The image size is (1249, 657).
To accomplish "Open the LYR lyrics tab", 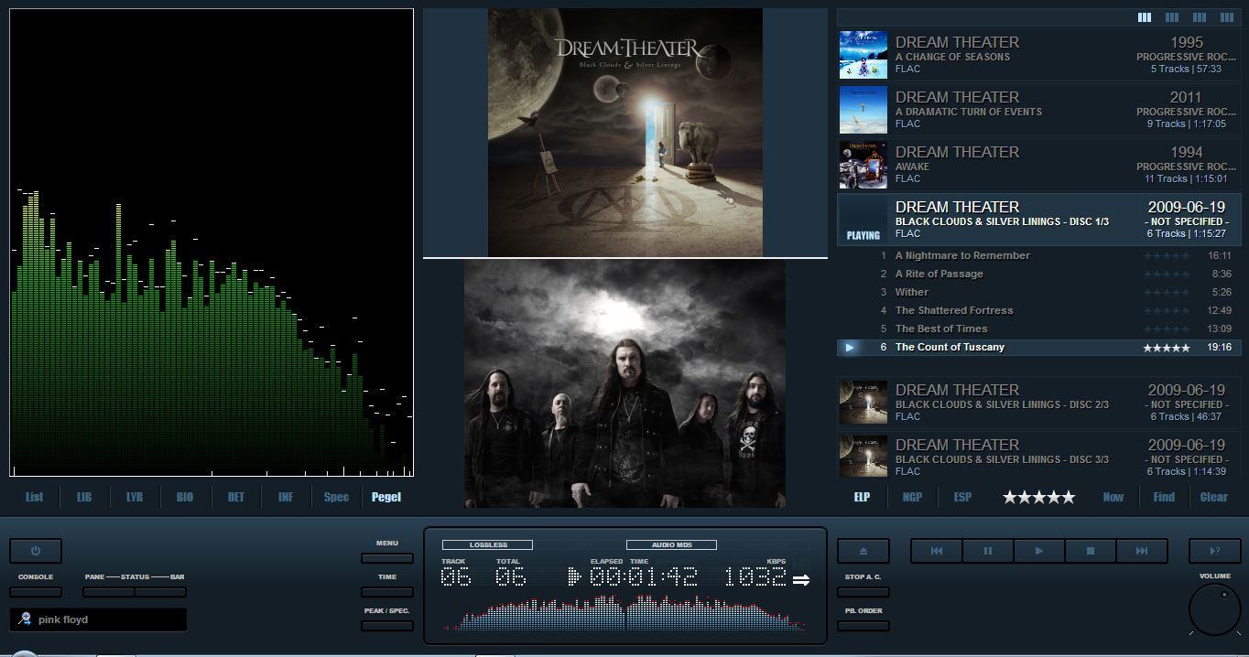I will pos(135,497).
